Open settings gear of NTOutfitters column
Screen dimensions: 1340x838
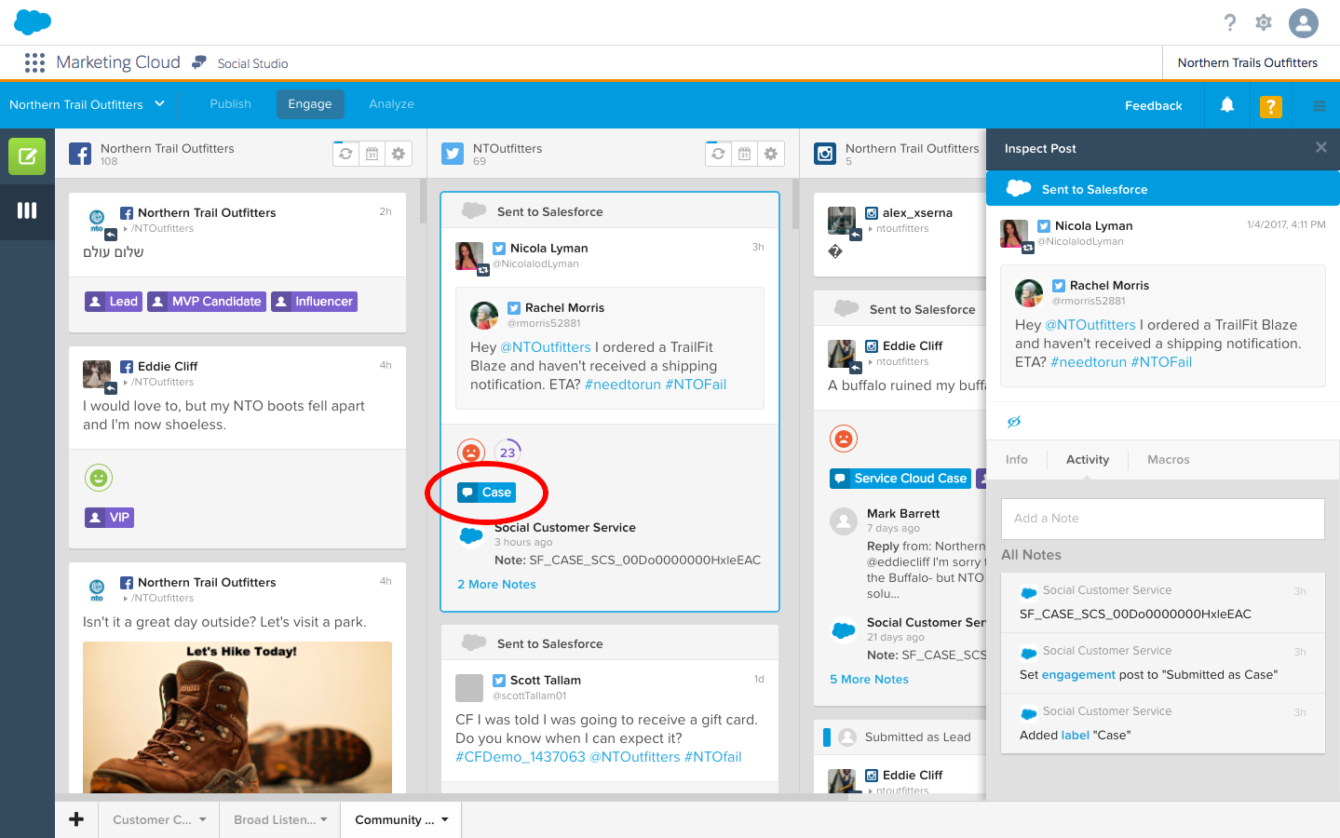coord(771,154)
